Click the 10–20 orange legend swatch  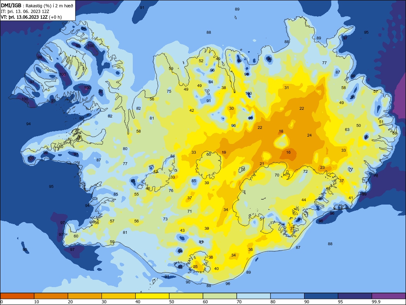[x=51, y=296]
